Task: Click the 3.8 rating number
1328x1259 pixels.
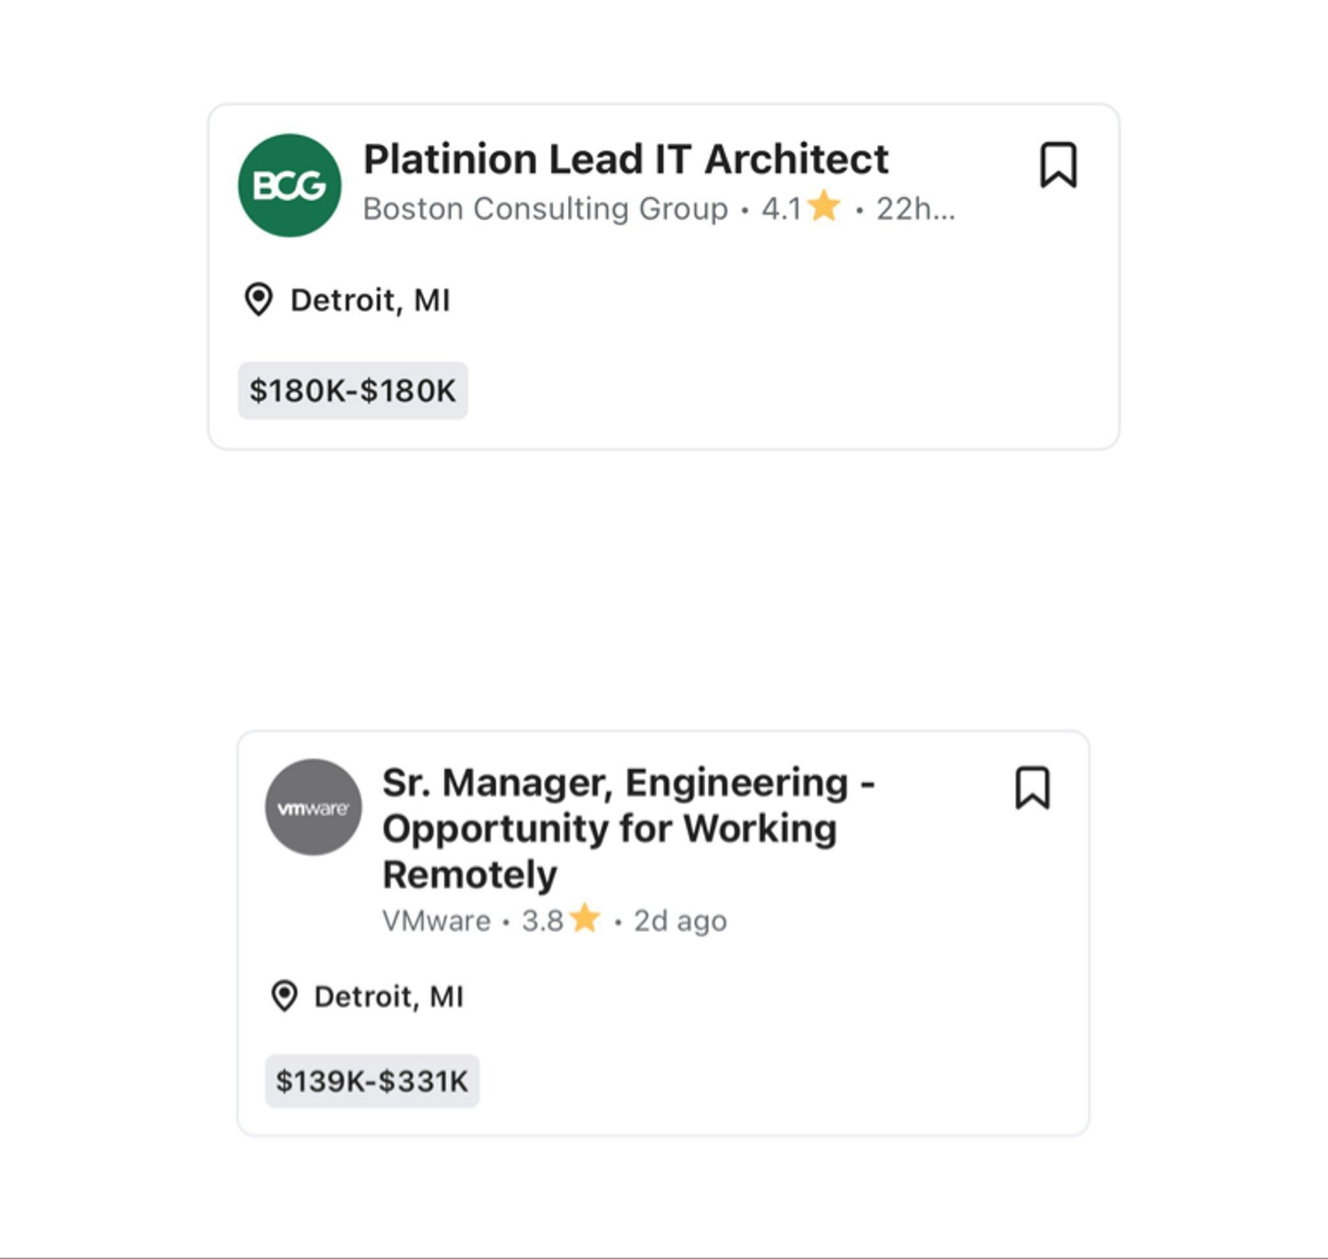Action: pyautogui.click(x=542, y=921)
